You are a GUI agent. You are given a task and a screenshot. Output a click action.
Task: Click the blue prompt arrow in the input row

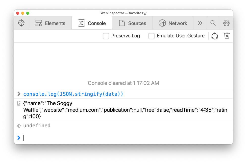(18, 138)
